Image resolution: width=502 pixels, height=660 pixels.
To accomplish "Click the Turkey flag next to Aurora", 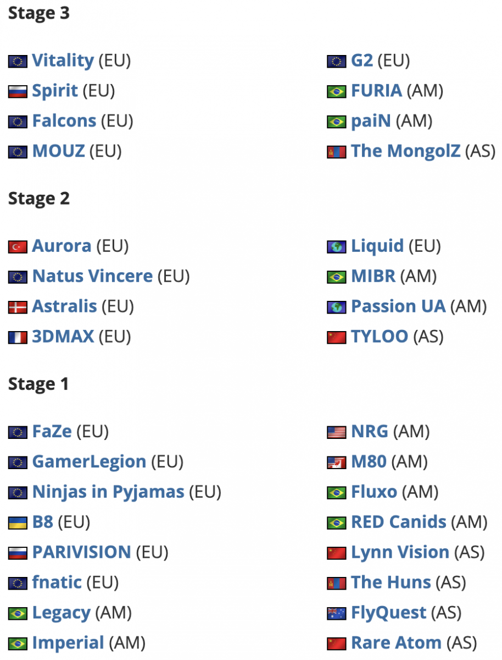I will 18,247.
